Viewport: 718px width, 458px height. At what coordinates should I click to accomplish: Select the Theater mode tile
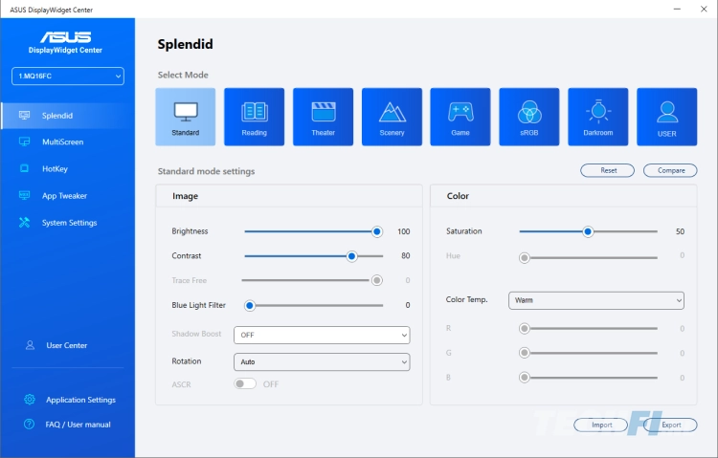click(324, 117)
